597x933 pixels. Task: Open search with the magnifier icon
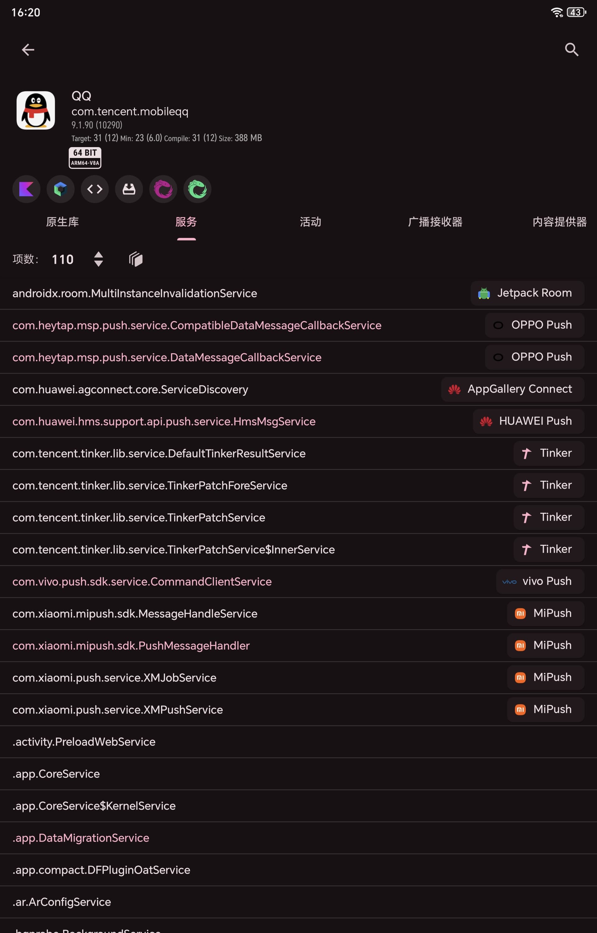572,50
